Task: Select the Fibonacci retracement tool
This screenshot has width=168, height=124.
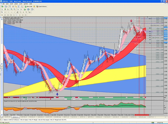Action: [x=20, y=12]
